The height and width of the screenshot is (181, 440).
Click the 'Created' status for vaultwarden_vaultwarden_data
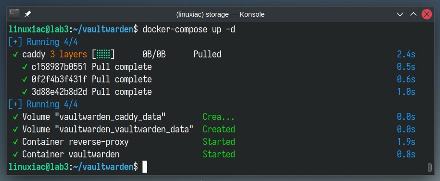[x=219, y=129]
